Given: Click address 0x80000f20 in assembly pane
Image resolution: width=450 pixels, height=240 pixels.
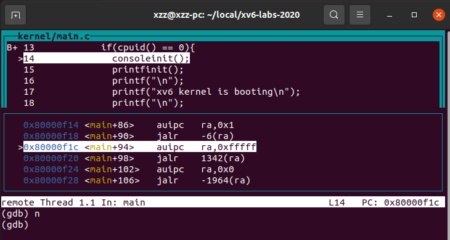Looking at the screenshot, I should [x=51, y=158].
